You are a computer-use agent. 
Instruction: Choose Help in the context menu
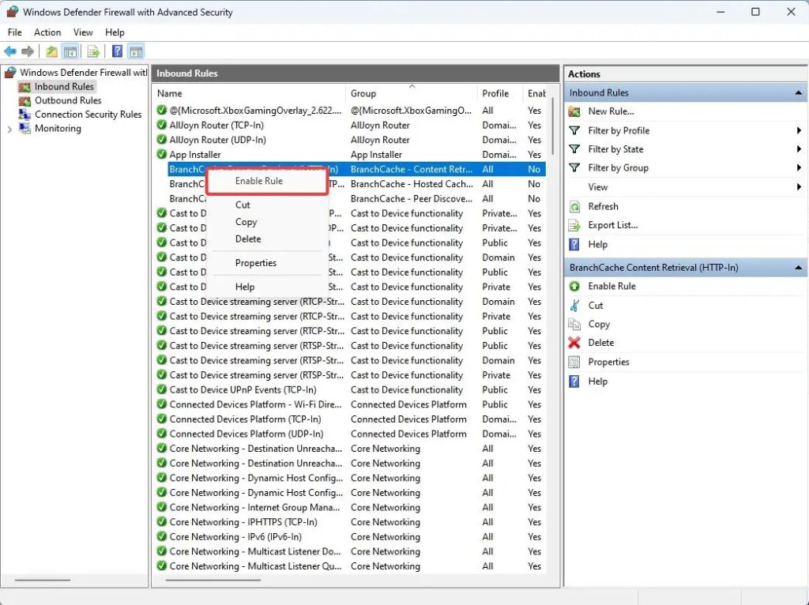tap(267, 287)
